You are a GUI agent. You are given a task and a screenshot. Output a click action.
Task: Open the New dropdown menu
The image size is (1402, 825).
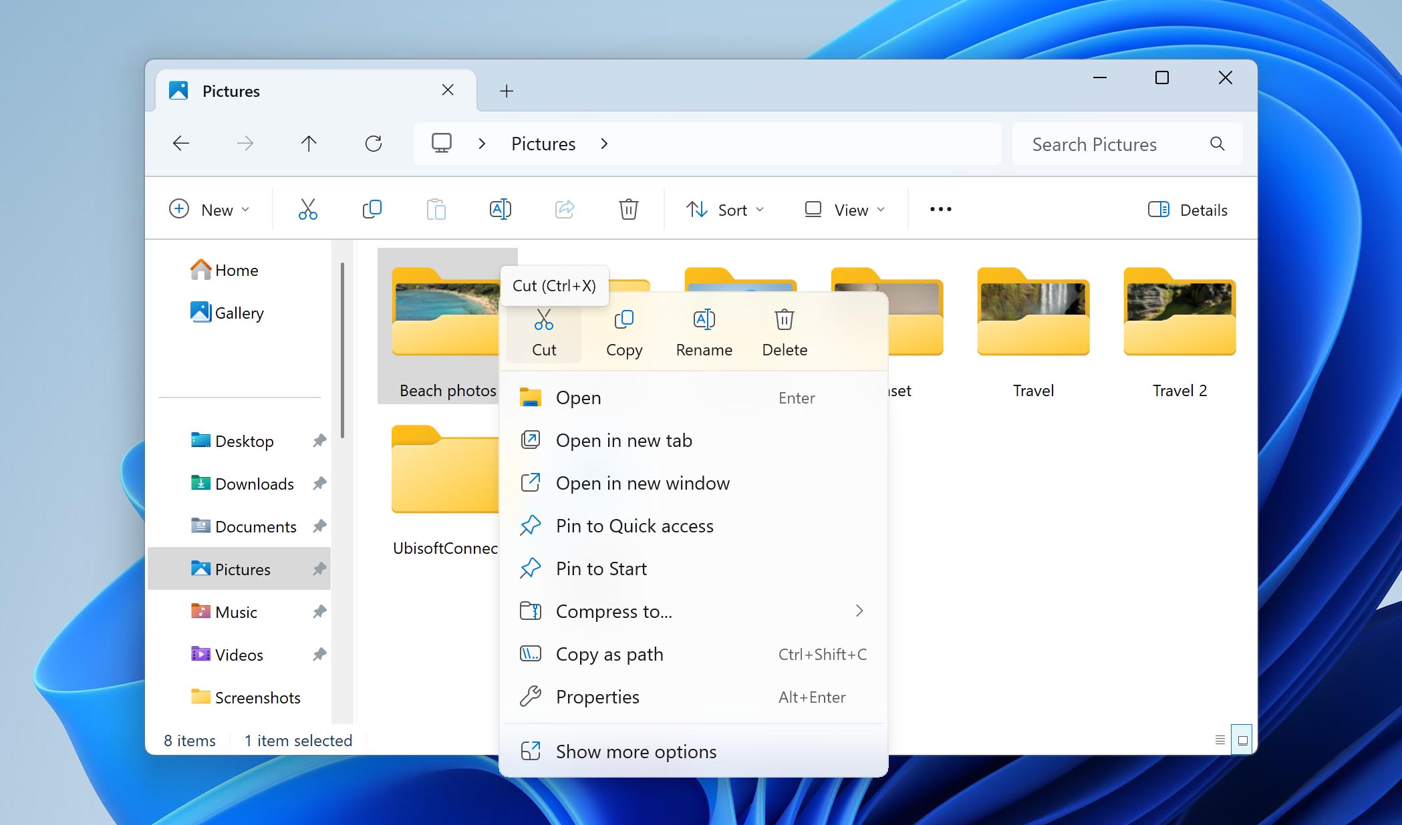pyautogui.click(x=209, y=210)
